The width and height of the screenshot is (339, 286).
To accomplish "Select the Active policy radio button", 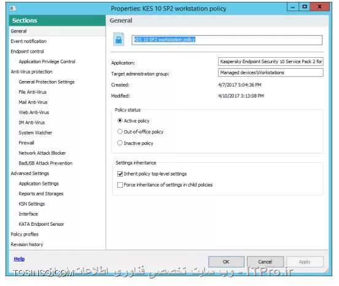I will [x=120, y=120].
